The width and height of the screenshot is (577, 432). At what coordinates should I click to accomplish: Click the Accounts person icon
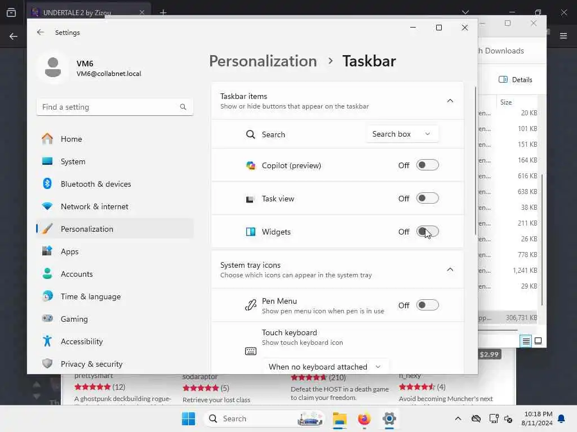(47, 274)
